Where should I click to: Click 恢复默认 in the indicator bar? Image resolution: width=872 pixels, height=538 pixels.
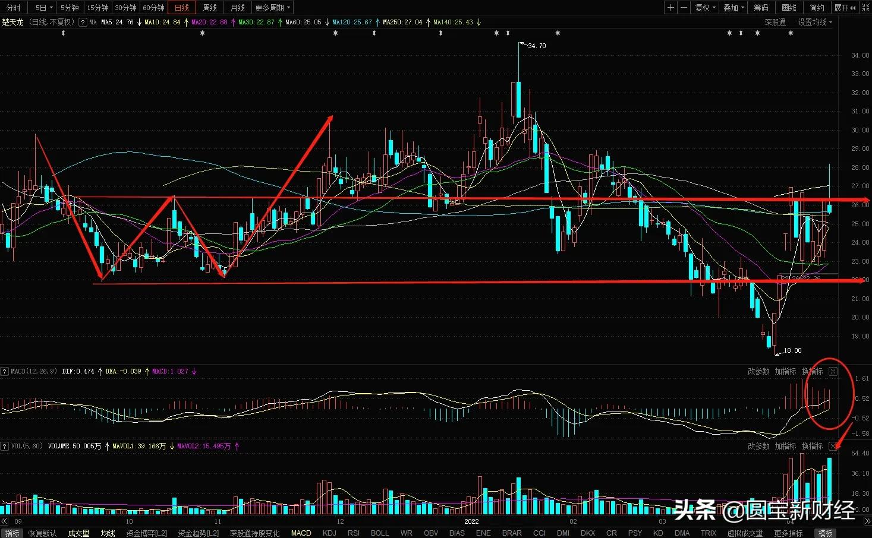(x=43, y=533)
